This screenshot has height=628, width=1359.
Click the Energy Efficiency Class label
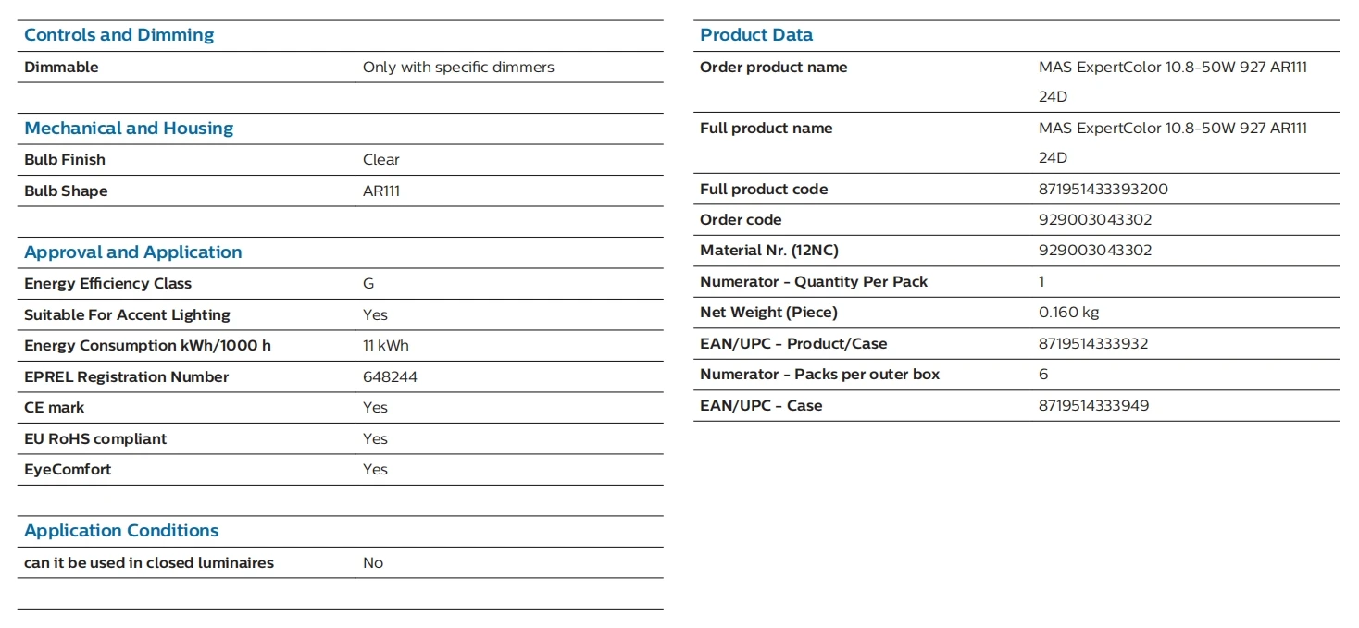107,284
